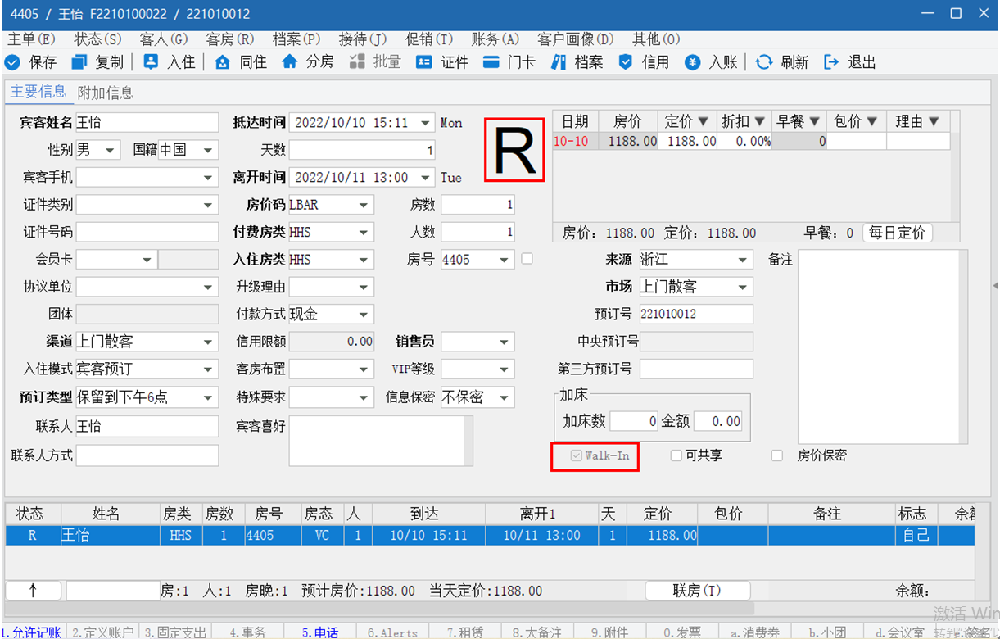The height and width of the screenshot is (639, 1000).
Task: Switch to the 附加信息 tab
Action: click(106, 93)
